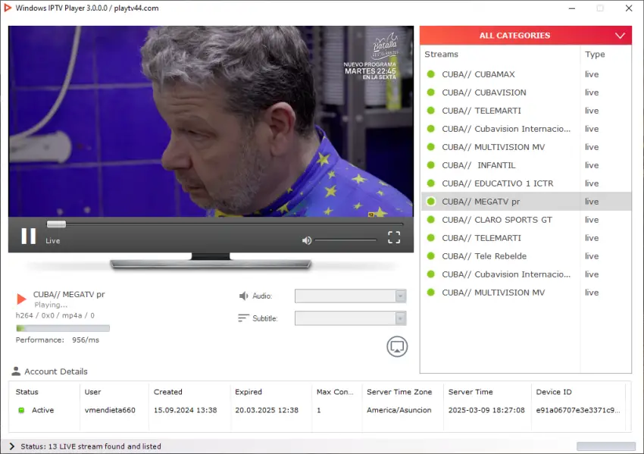This screenshot has height=454, width=644.
Task: Click the Playing... status text
Action: point(51,305)
